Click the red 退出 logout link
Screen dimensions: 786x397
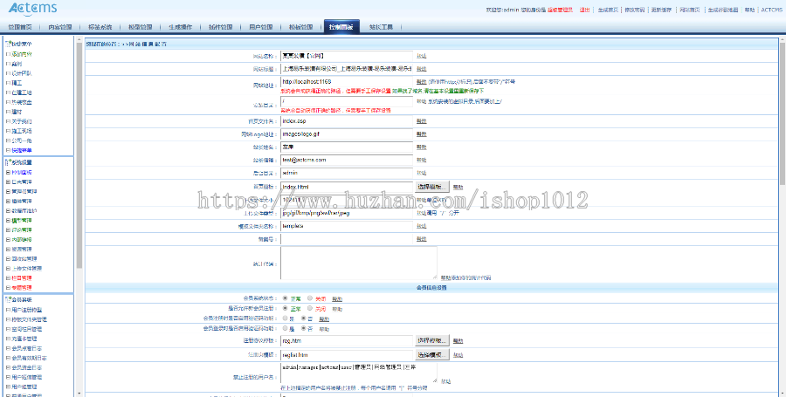584,10
